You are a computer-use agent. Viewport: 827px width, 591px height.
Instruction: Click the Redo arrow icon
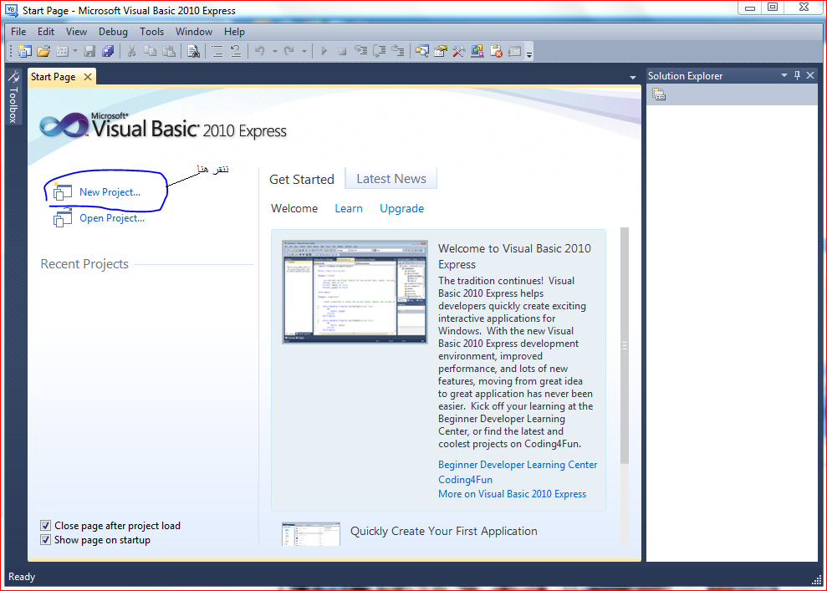click(x=289, y=51)
